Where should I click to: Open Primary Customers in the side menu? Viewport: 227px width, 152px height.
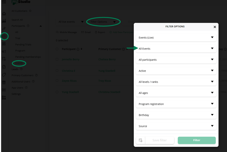point(22,75)
